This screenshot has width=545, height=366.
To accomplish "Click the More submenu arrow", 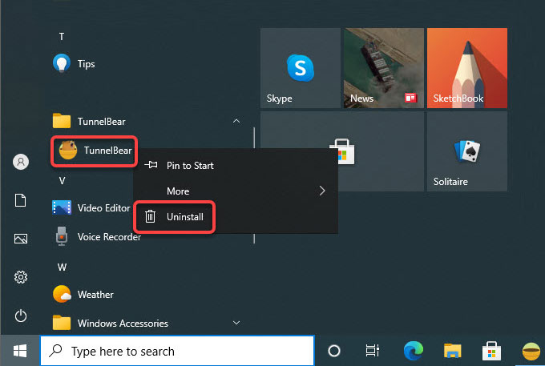I will [x=322, y=191].
